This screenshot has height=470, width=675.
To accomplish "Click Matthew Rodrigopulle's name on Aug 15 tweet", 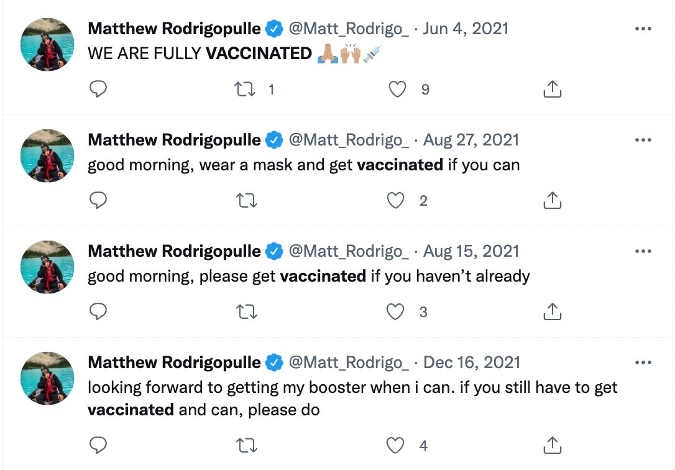I will 174,251.
